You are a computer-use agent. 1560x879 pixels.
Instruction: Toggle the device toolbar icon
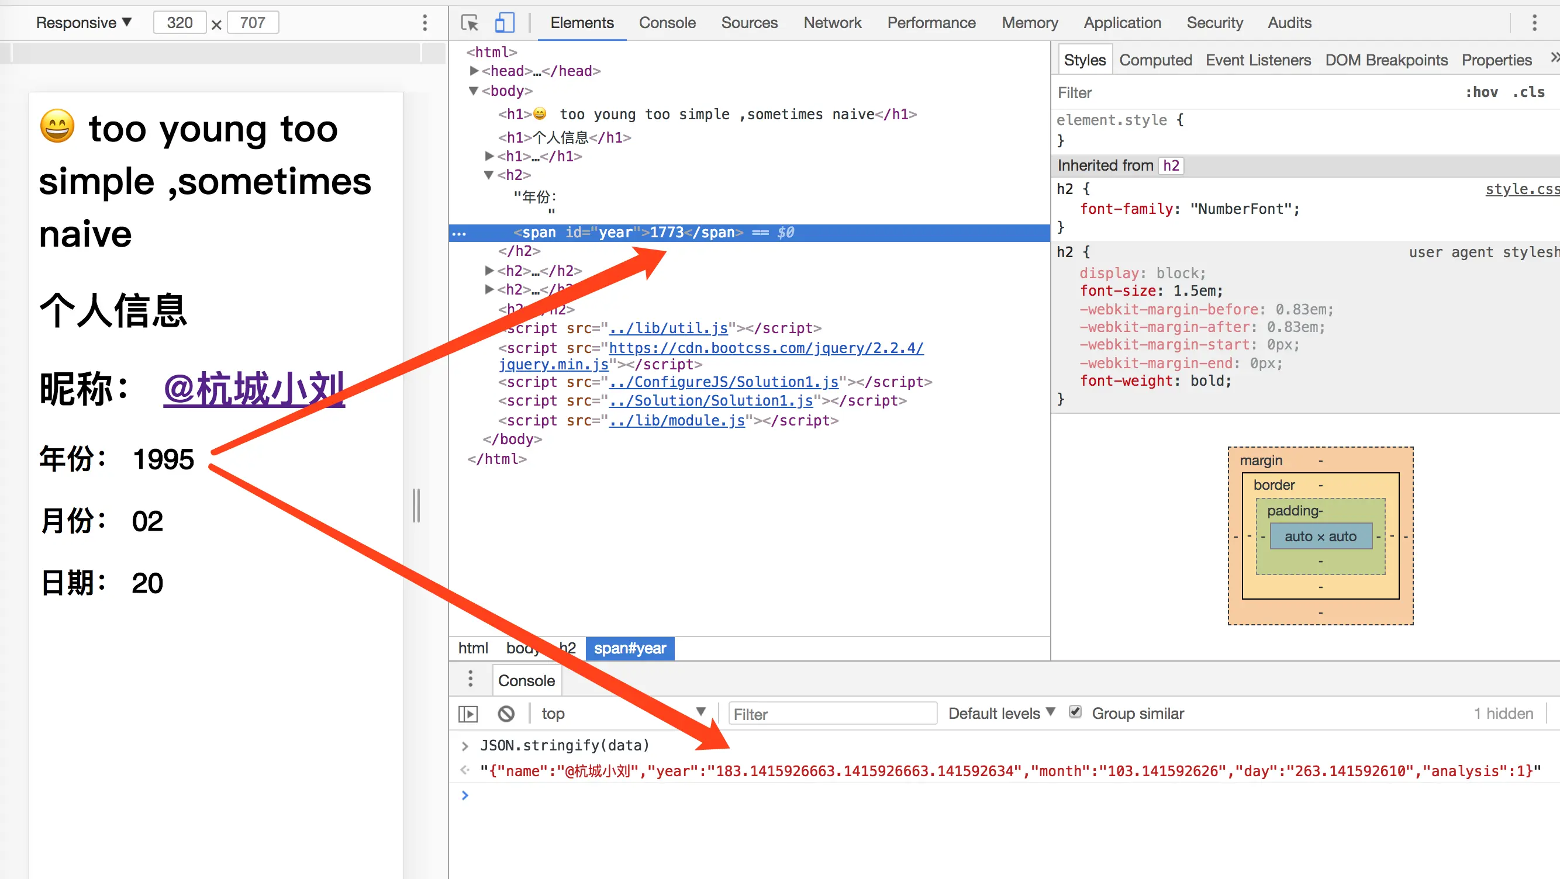[504, 23]
